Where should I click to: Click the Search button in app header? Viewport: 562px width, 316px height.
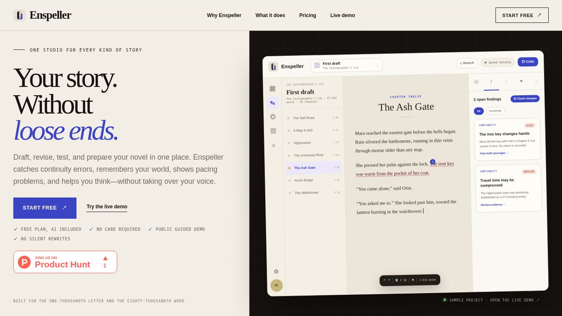pos(467,63)
